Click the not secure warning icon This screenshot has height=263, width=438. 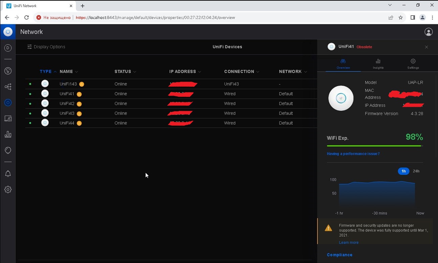pos(39,18)
